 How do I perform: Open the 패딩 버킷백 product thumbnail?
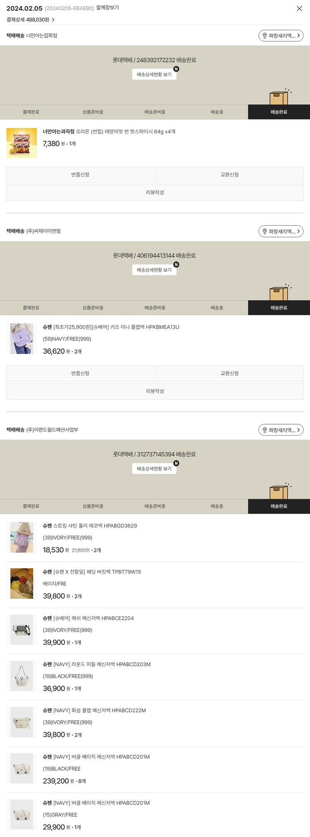tap(21, 584)
